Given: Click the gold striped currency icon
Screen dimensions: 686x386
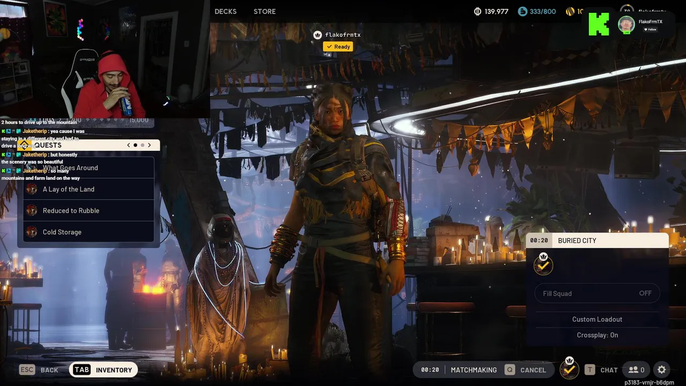Looking at the screenshot, I should (x=570, y=11).
